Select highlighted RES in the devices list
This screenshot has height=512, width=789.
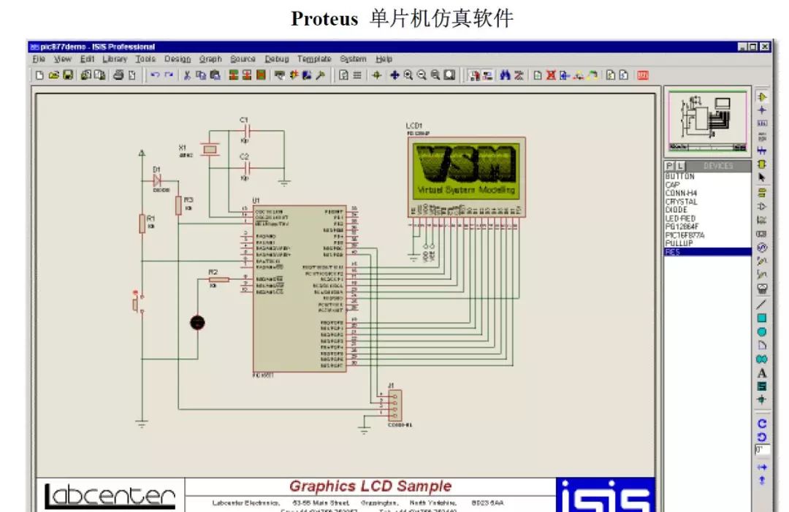pyautogui.click(x=707, y=252)
